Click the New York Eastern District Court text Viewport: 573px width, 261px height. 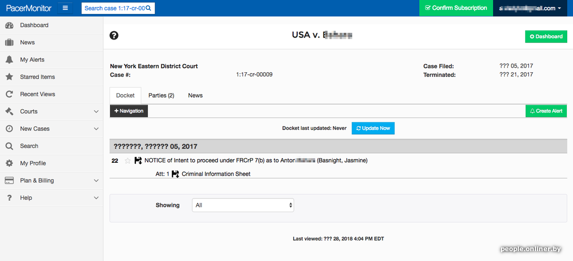tap(154, 67)
